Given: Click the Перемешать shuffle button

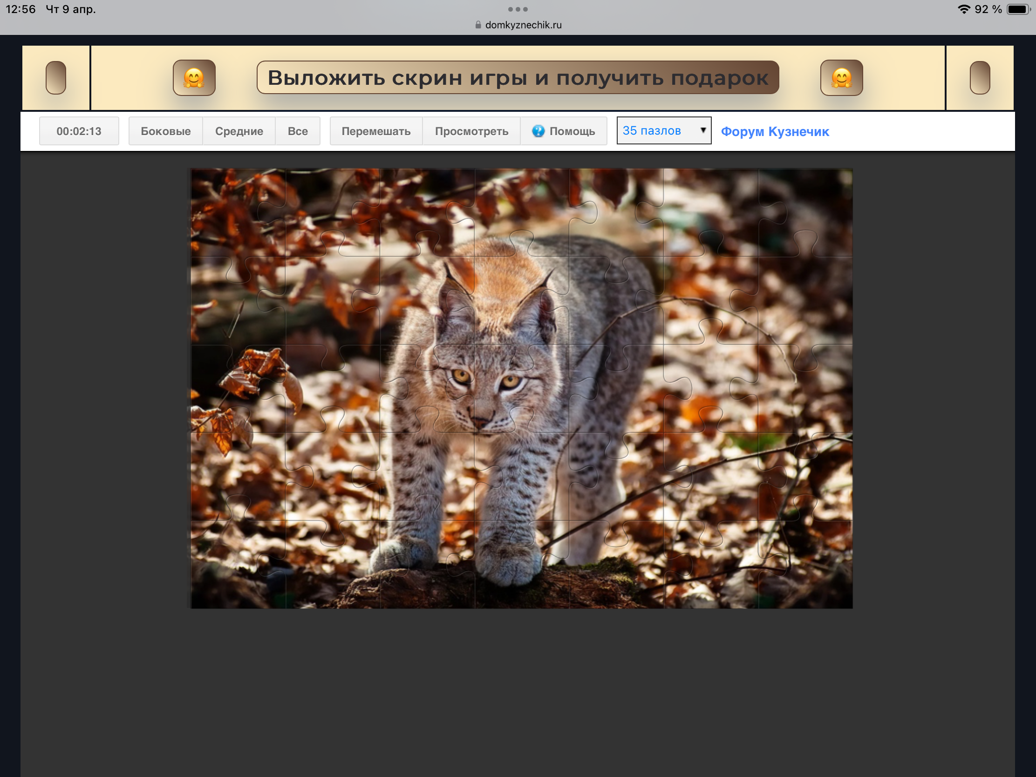Looking at the screenshot, I should [375, 131].
